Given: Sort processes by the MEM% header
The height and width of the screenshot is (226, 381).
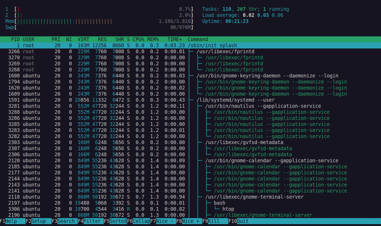Looking at the screenshot, I should point(153,39).
